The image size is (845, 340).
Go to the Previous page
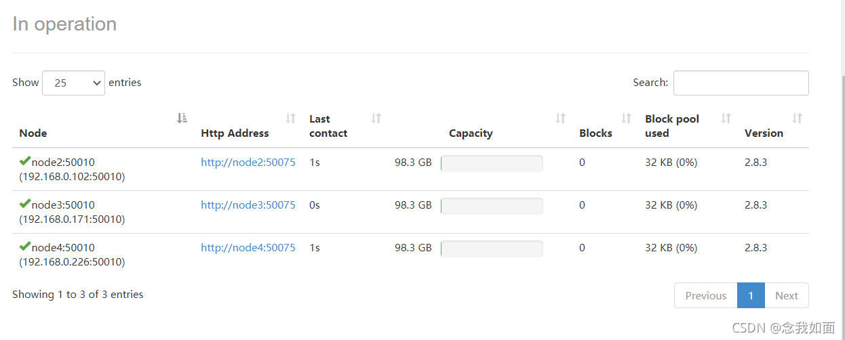click(705, 295)
